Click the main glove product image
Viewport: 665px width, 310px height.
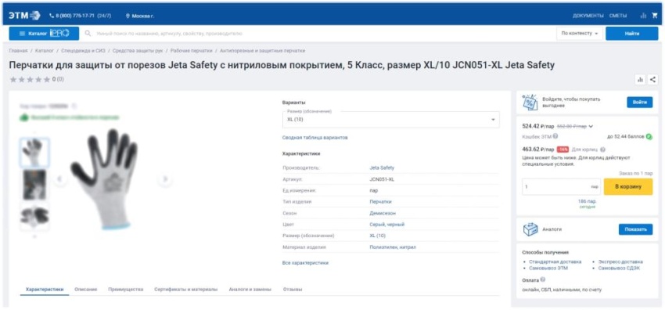point(105,179)
